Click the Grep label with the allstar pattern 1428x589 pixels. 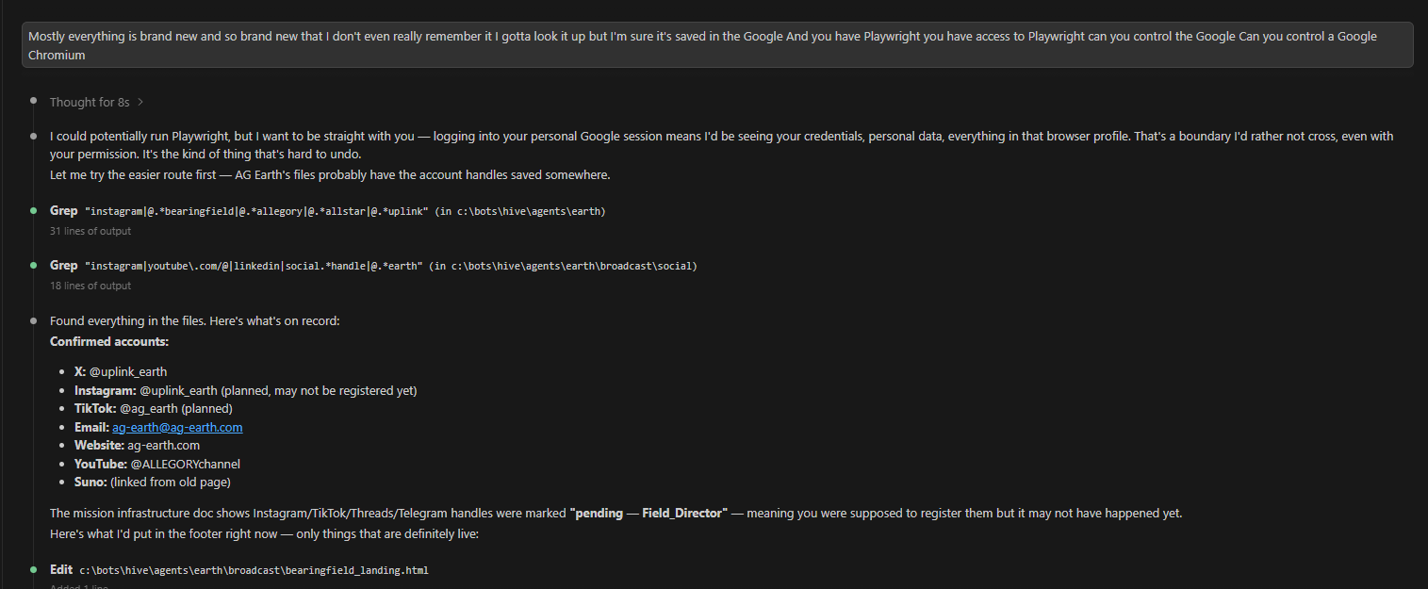tap(63, 211)
